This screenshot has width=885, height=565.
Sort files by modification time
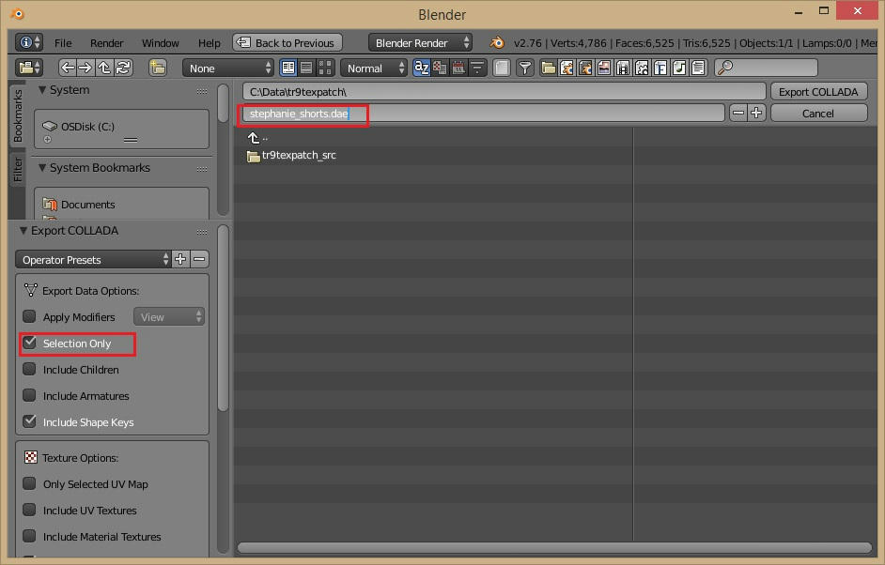tap(458, 68)
